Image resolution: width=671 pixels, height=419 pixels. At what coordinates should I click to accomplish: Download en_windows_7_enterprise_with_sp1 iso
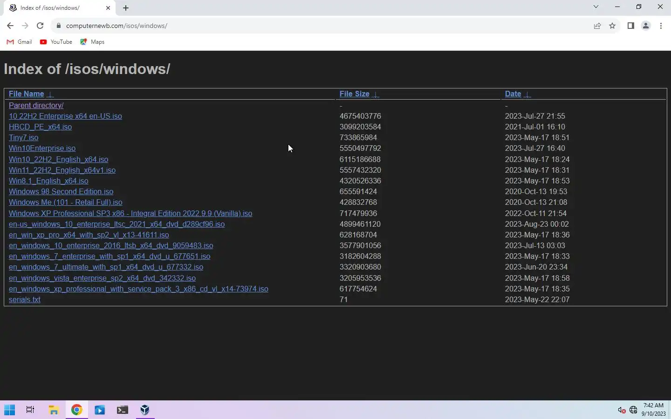[x=110, y=257]
